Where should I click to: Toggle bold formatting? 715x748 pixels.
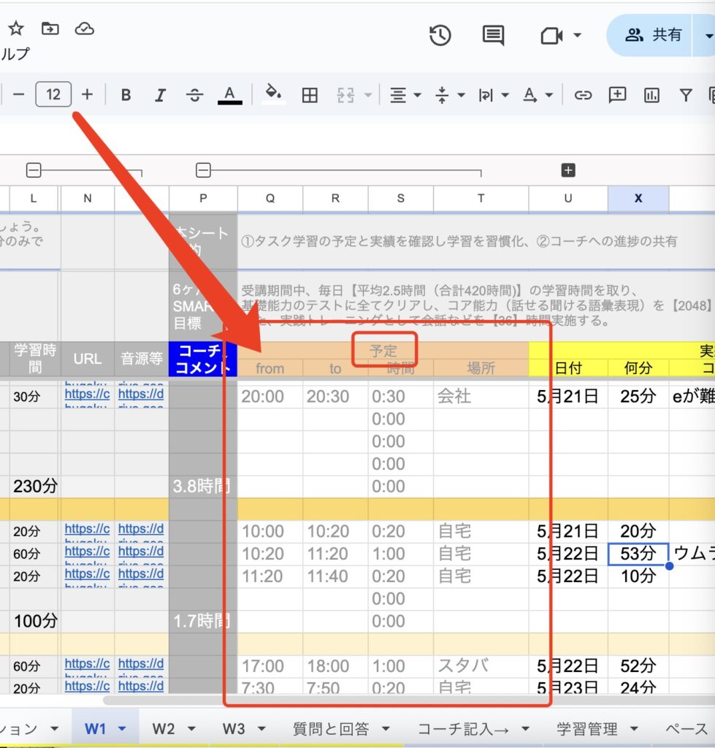pos(126,95)
